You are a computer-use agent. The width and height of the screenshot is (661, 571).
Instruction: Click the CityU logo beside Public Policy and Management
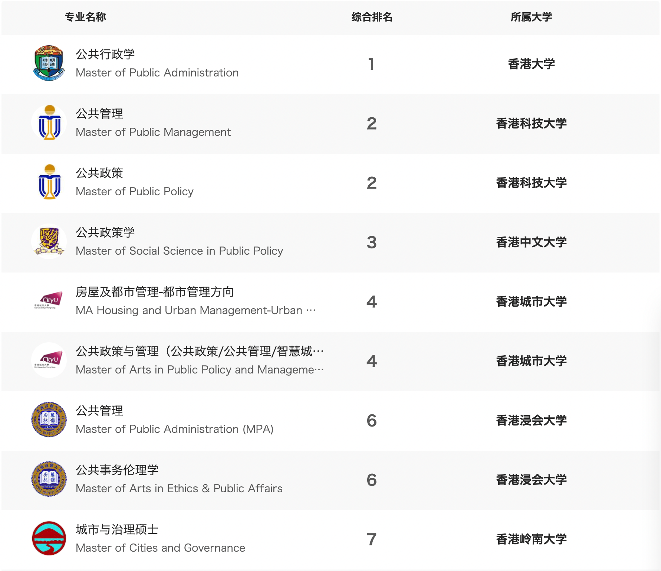[x=49, y=360]
